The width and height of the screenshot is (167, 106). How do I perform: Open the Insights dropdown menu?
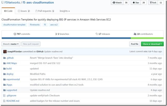click(65, 11)
